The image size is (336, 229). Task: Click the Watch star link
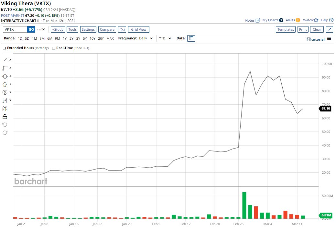tap(310, 20)
